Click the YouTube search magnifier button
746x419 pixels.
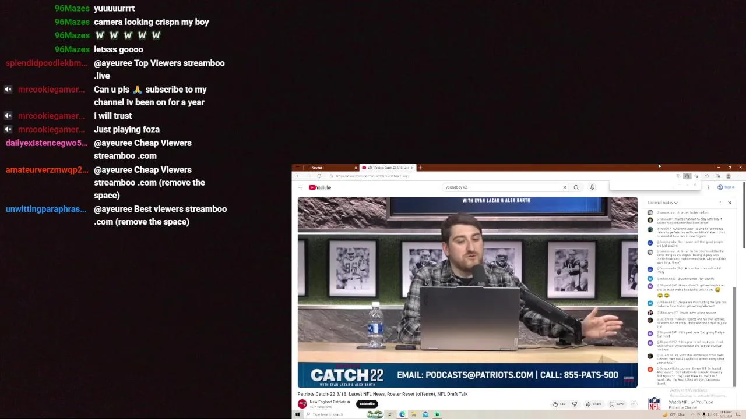coord(576,187)
